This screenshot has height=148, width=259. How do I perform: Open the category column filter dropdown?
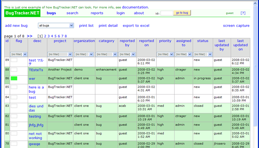click(106, 54)
